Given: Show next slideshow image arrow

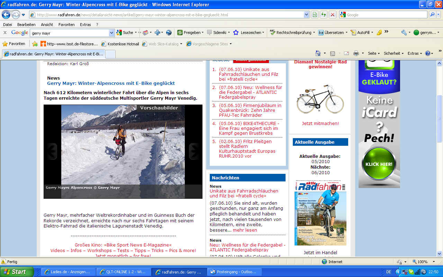Looking at the screenshot, I should point(194,151).
